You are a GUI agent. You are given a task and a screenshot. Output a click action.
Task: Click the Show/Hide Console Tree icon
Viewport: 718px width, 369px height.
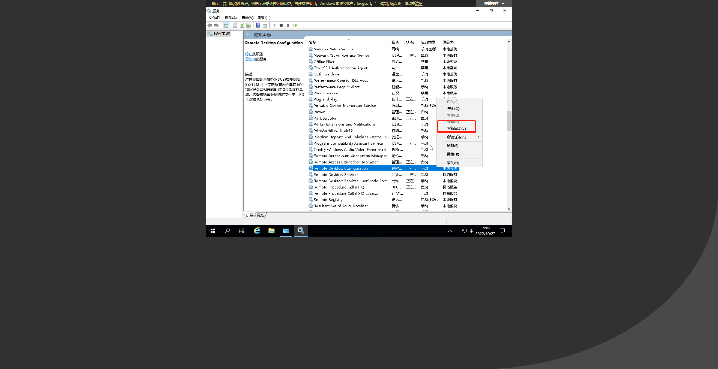pyautogui.click(x=226, y=25)
